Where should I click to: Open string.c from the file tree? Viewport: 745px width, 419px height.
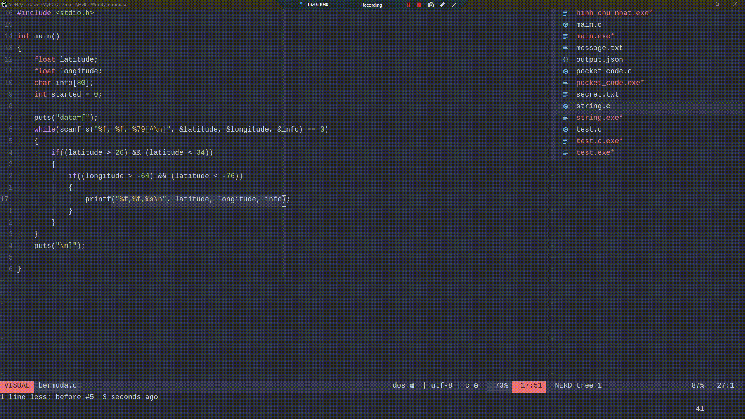[593, 106]
